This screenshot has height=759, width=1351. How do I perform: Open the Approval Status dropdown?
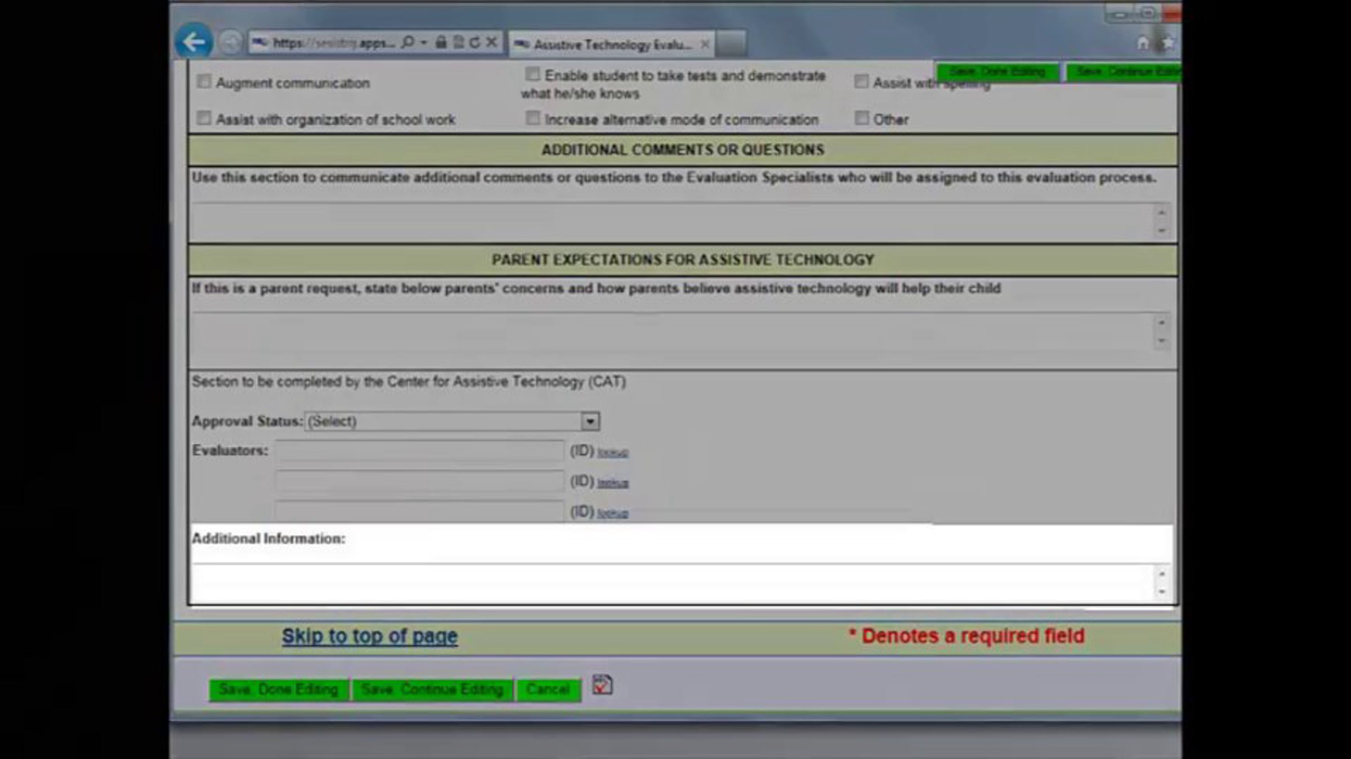(452, 421)
